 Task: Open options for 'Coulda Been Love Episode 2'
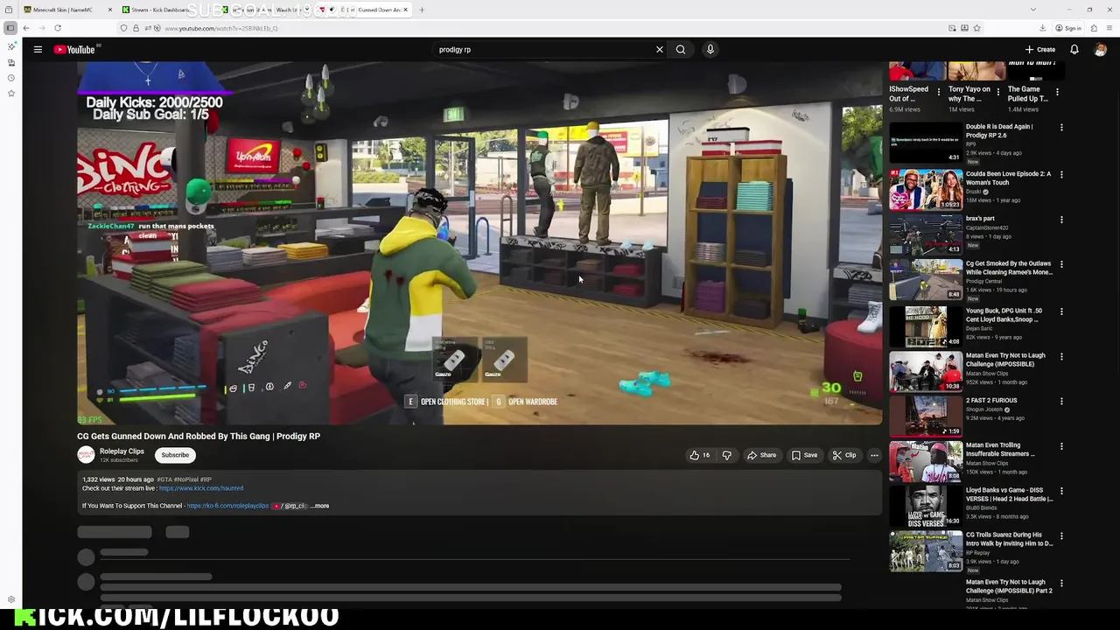(x=1061, y=175)
